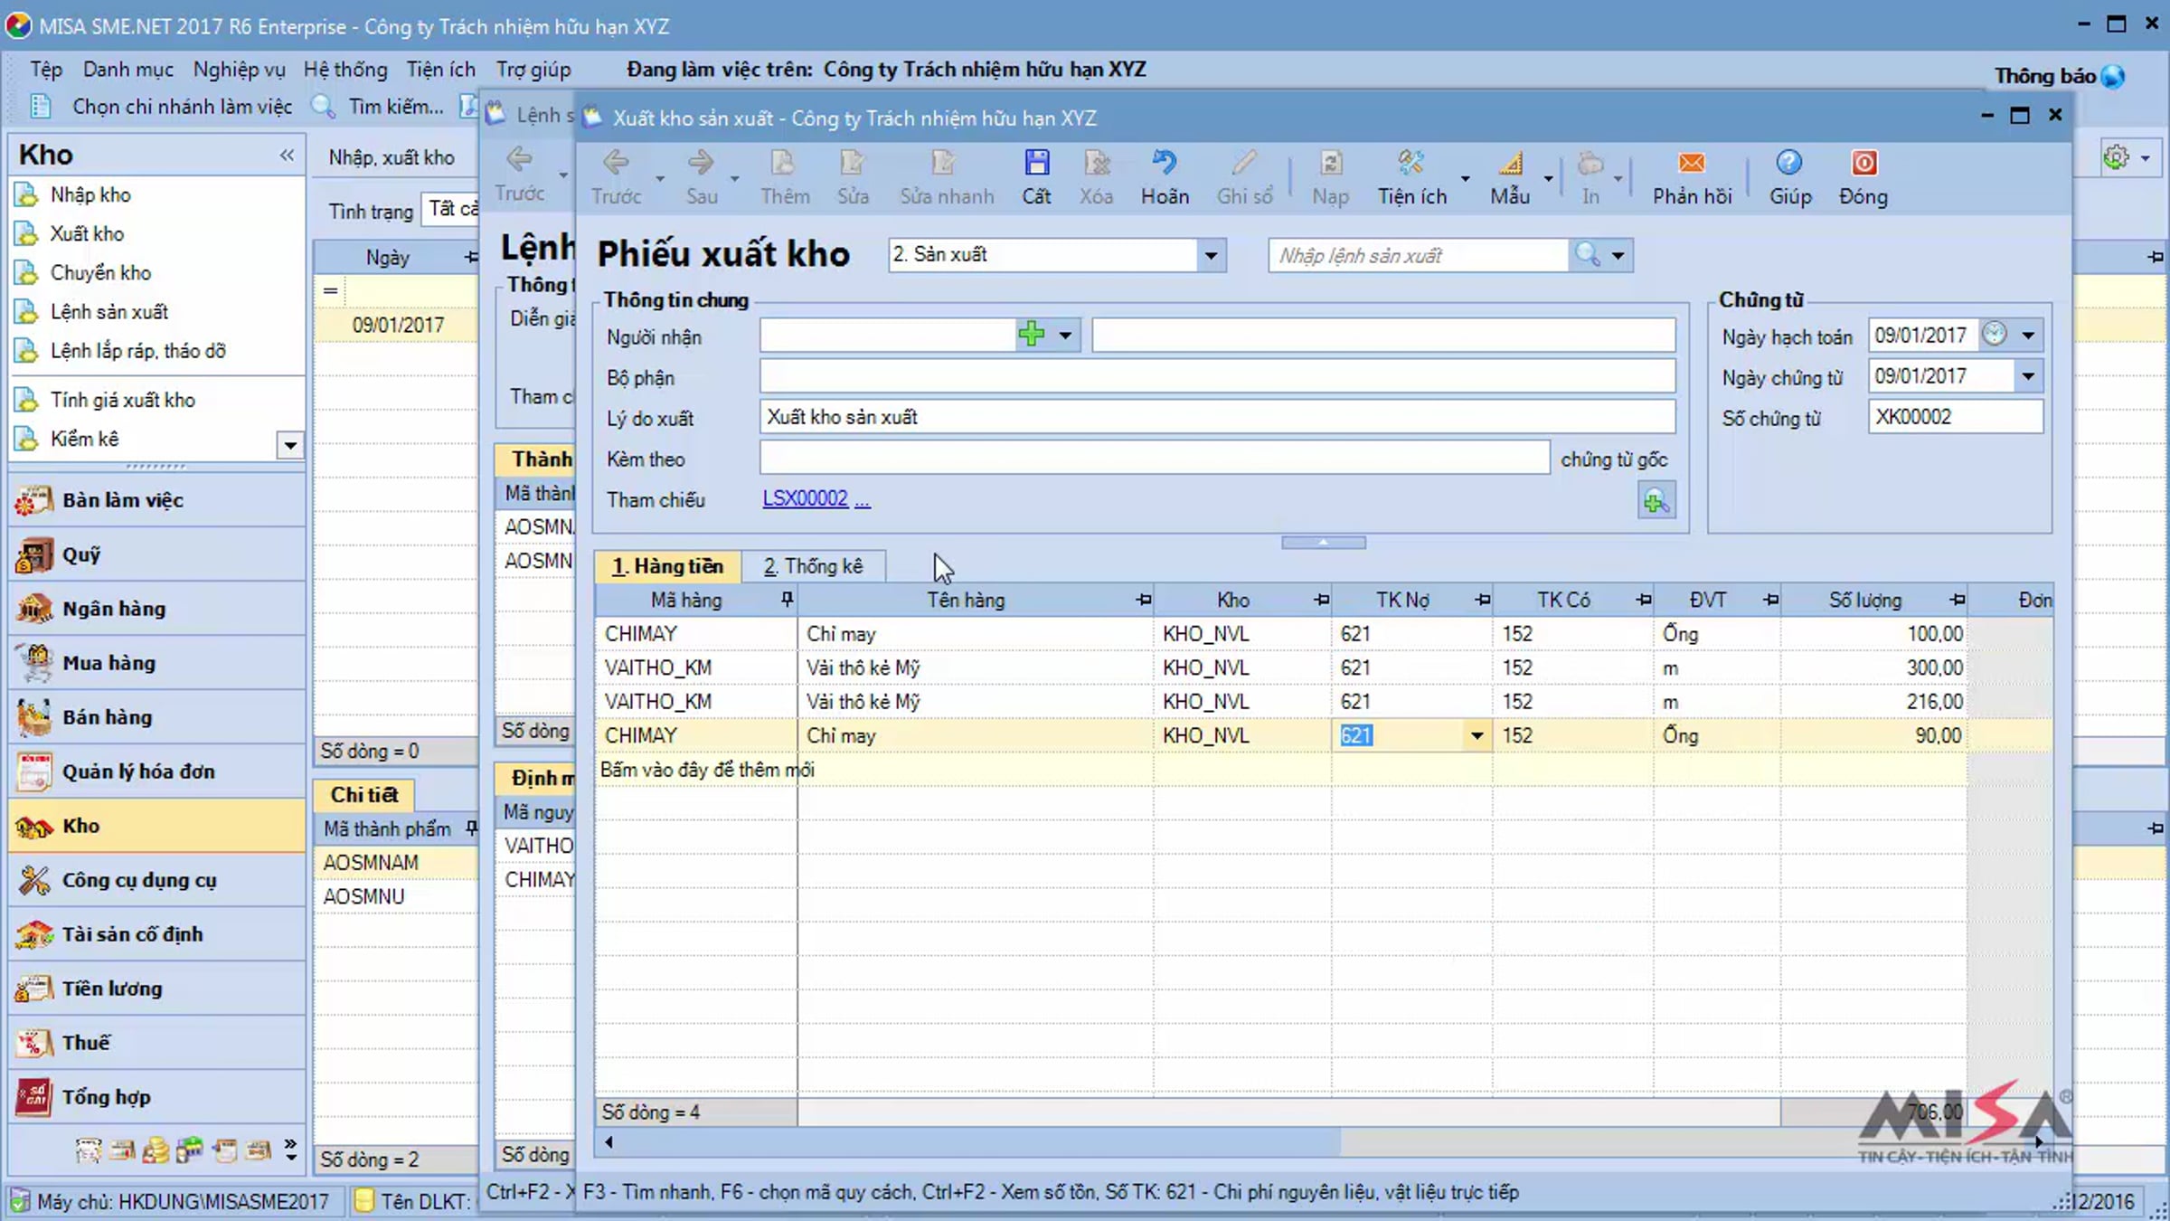2170x1221 pixels.
Task: Open the Tiền lương payroll module
Action: [156, 989]
